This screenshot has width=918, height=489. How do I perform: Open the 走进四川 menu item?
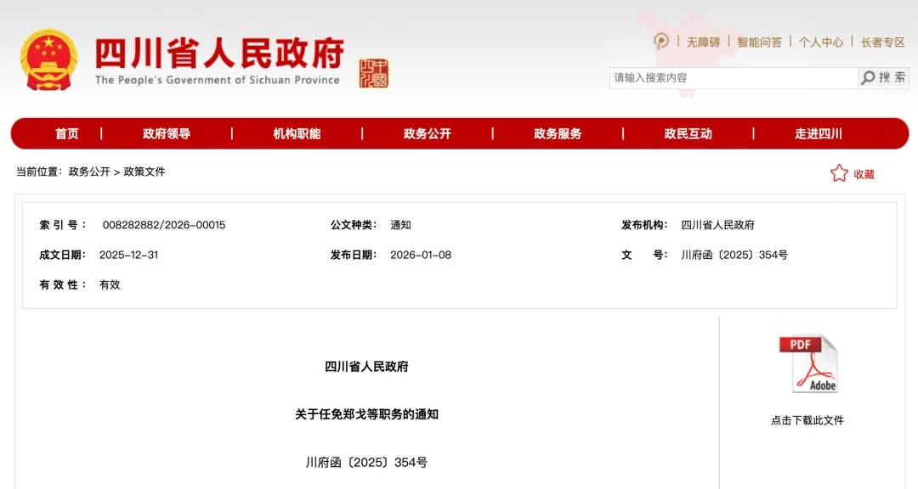coord(819,133)
